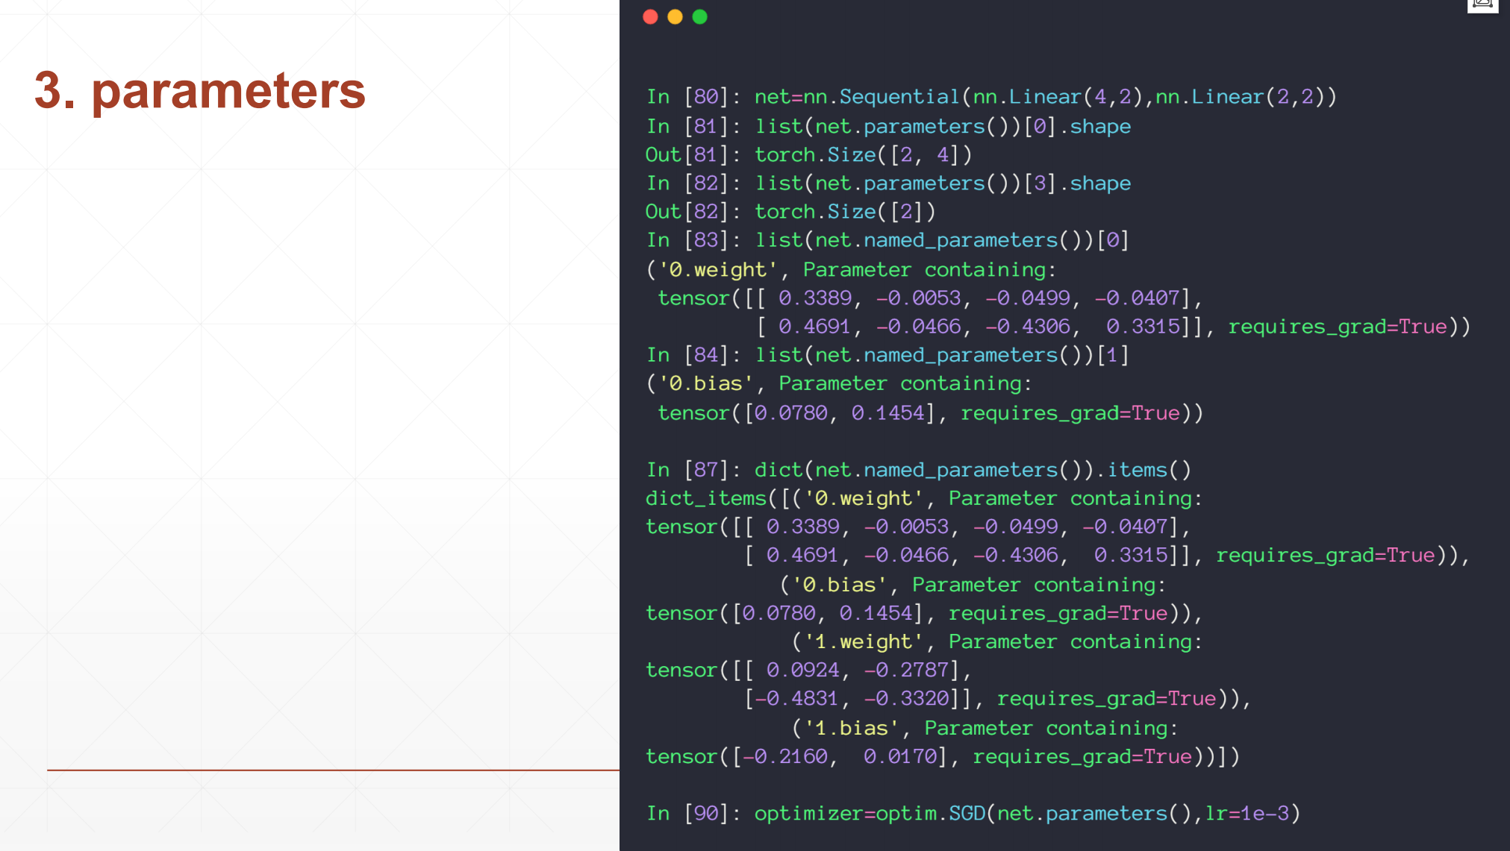Click the yellow minimize dot of the terminal

[675, 17]
